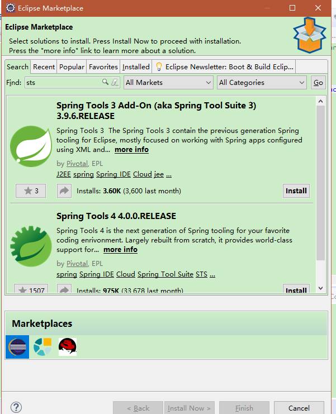Click the Spring IDE tag under Spring Tools 3
Viewport: 336px width, 414px height.
[x=113, y=174]
